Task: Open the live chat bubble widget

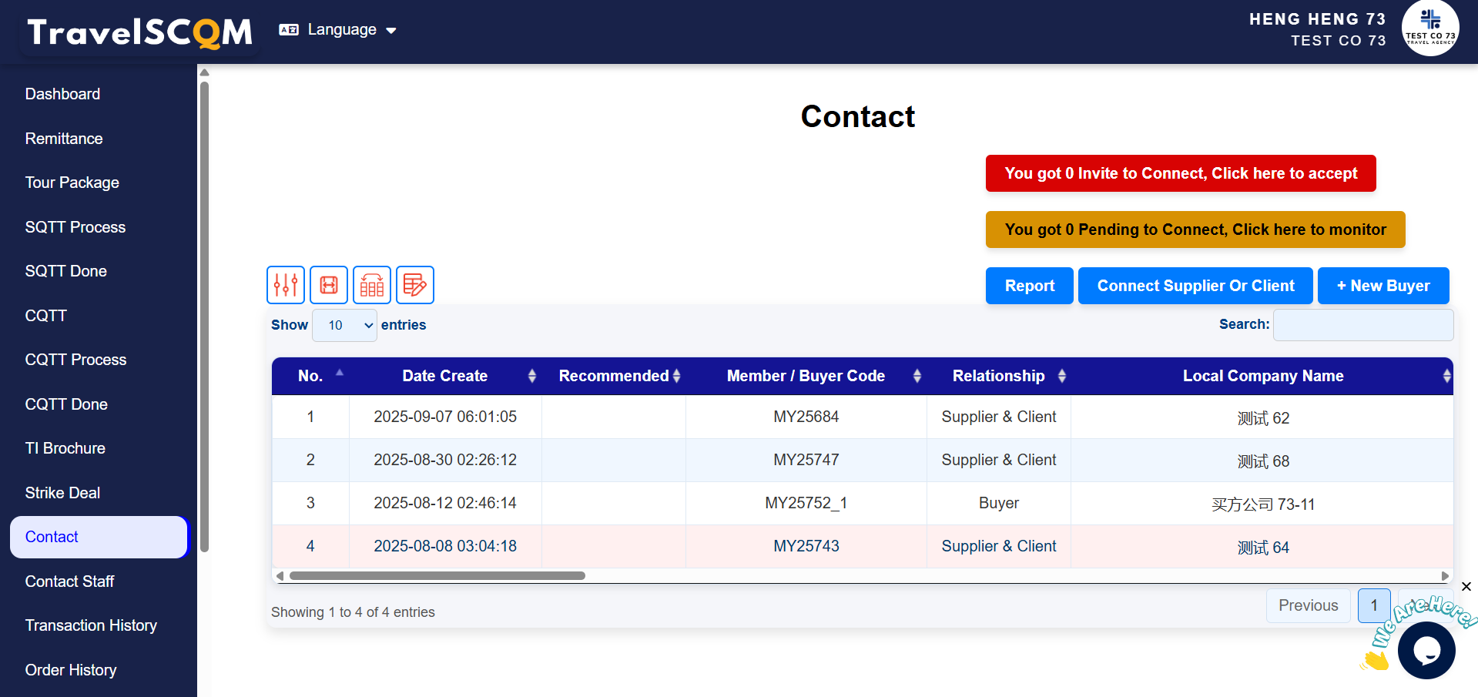Action: 1426,651
